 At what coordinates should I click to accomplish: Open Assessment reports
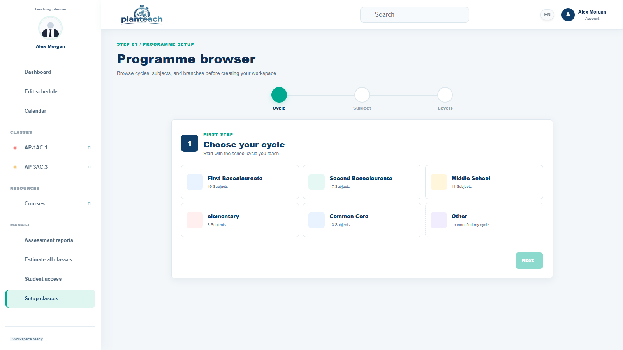coord(50,240)
